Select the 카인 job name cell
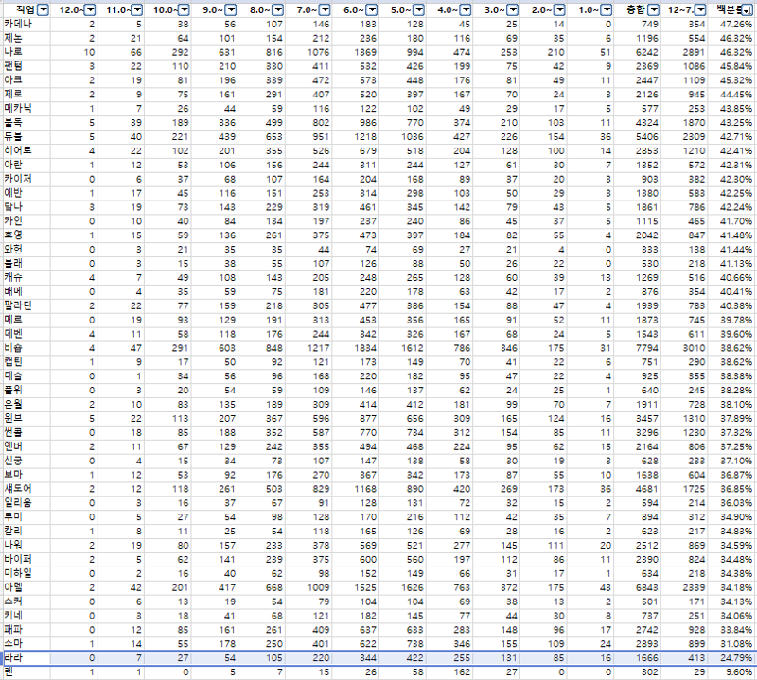This screenshot has height=680, width=757. coord(26,221)
